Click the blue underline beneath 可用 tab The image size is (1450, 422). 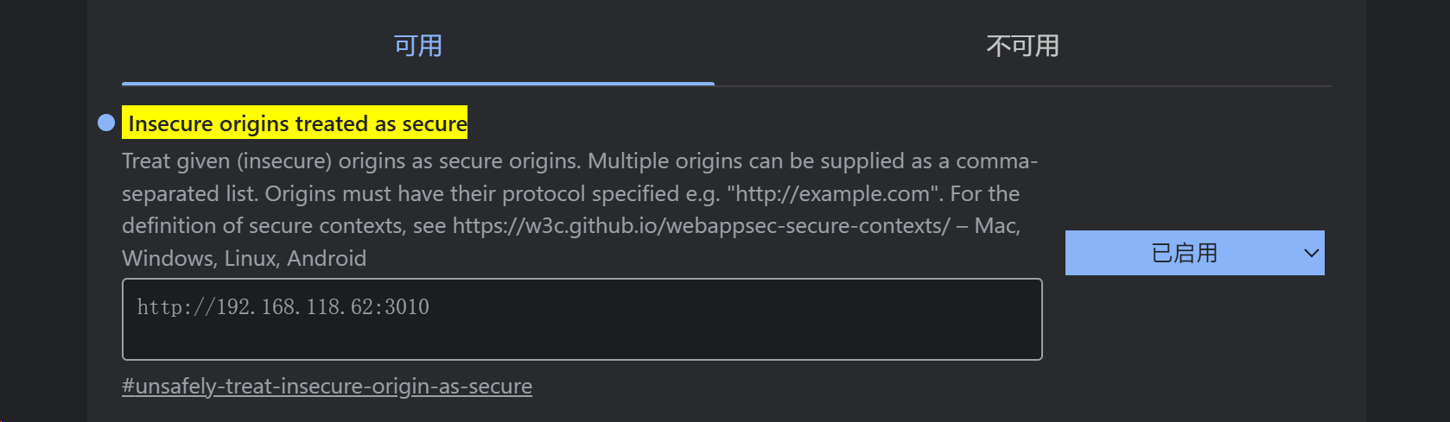[418, 84]
